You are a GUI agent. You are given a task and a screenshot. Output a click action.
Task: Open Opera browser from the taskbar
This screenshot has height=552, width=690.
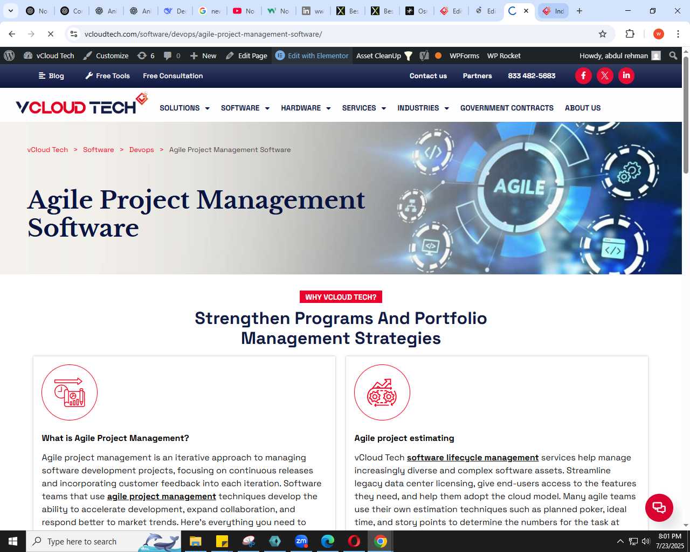(x=354, y=541)
